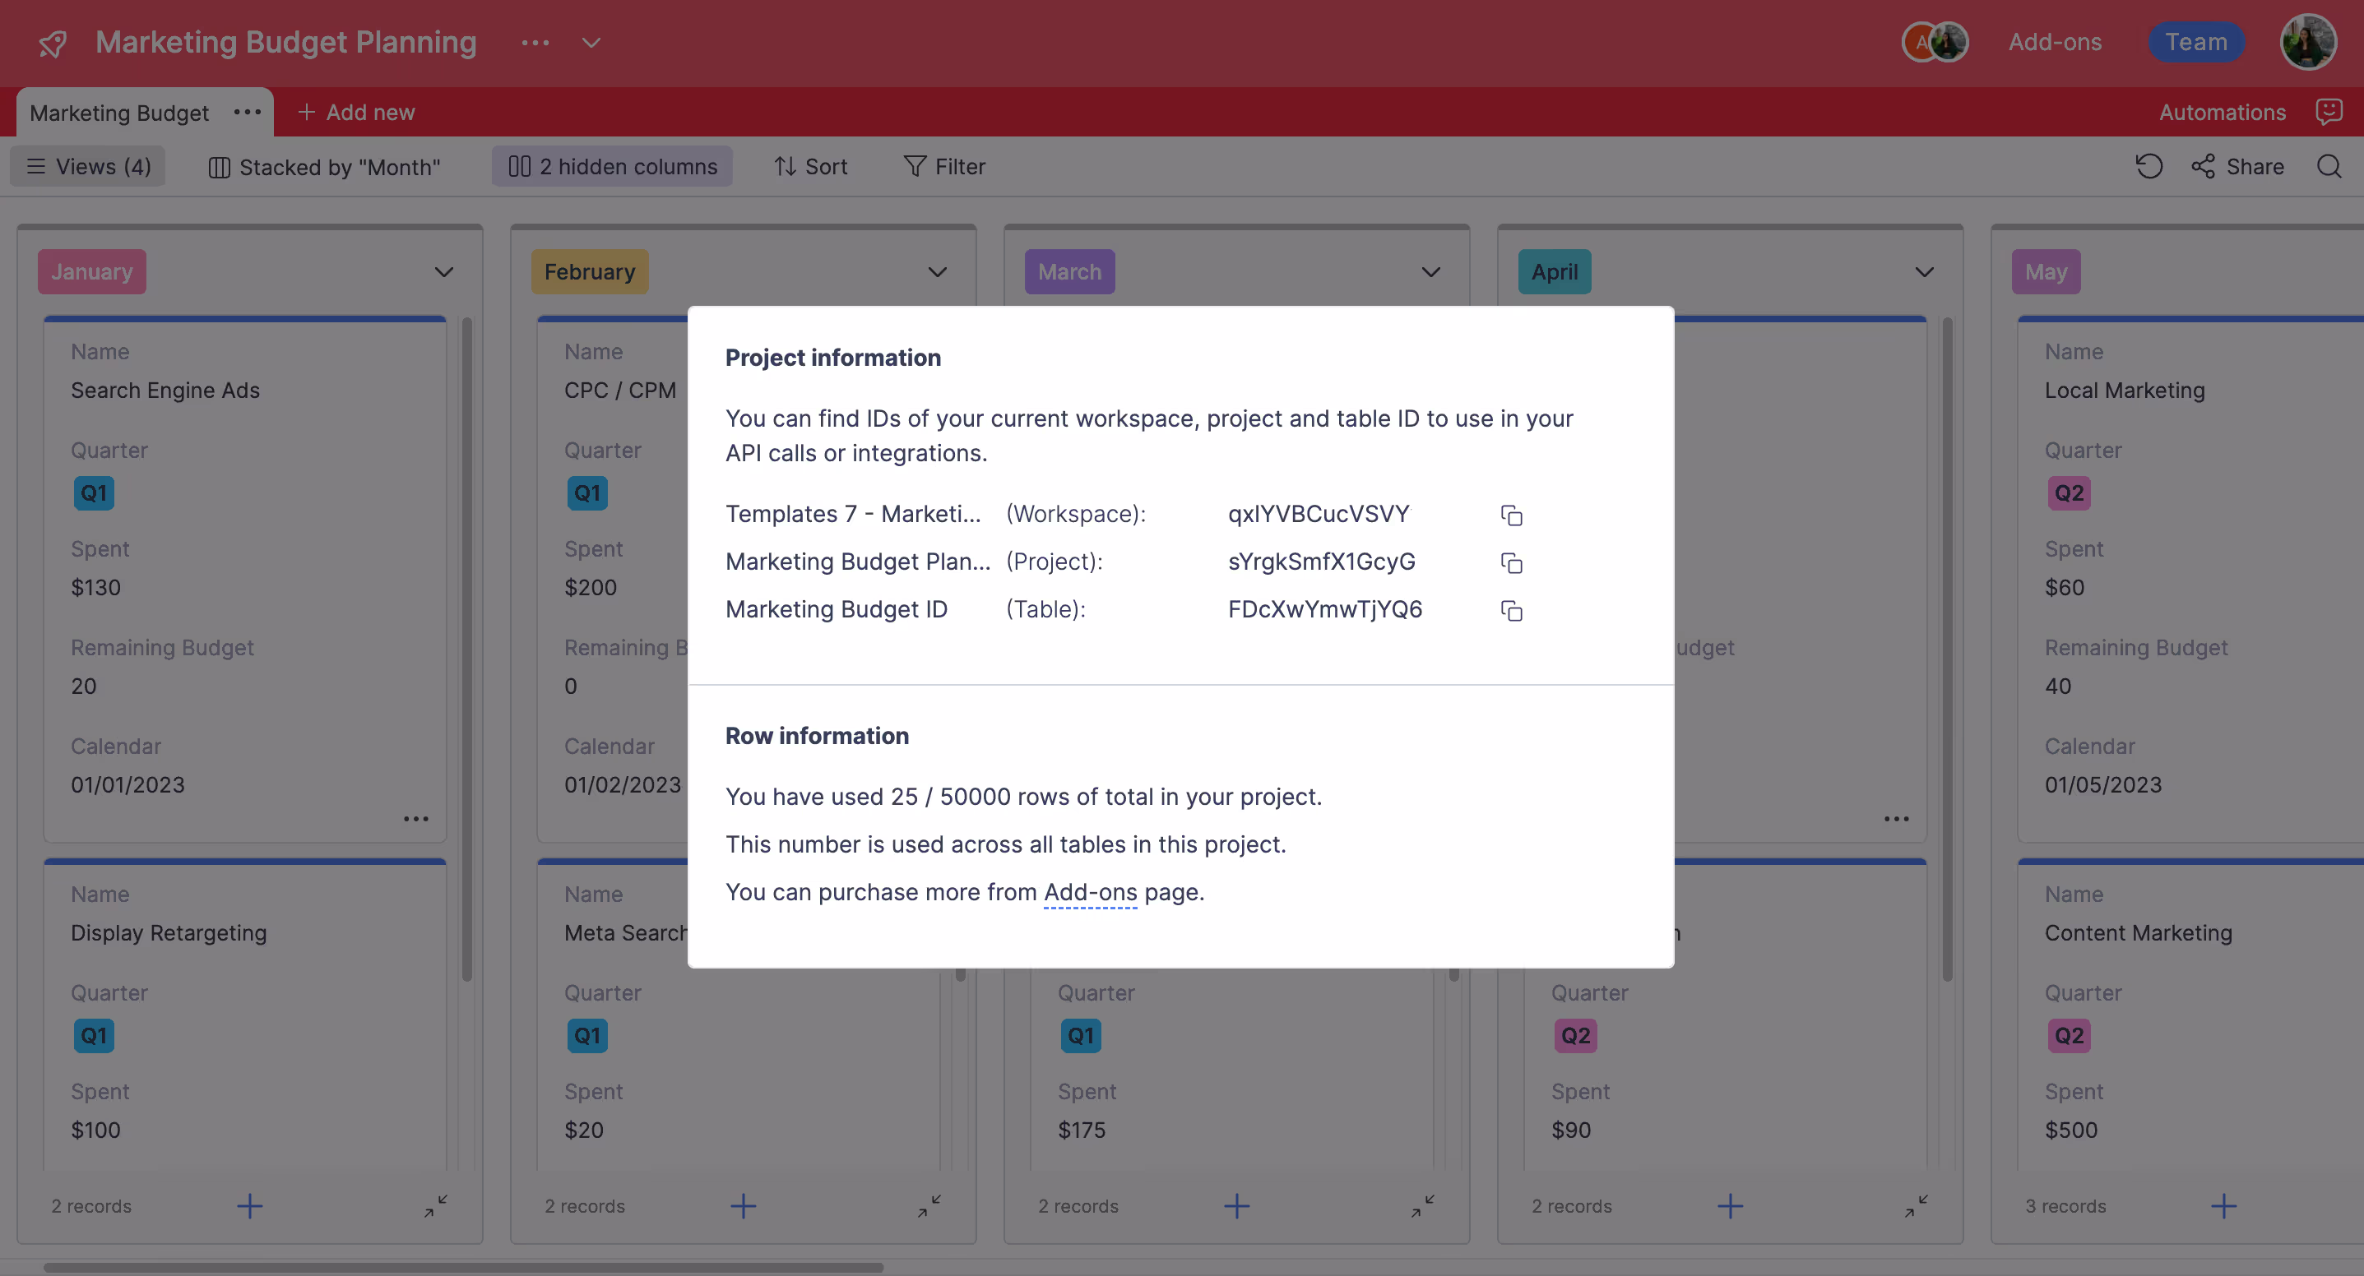Viewport: 2364px width, 1276px height.
Task: Open collaborators avatar group
Action: (1935, 42)
